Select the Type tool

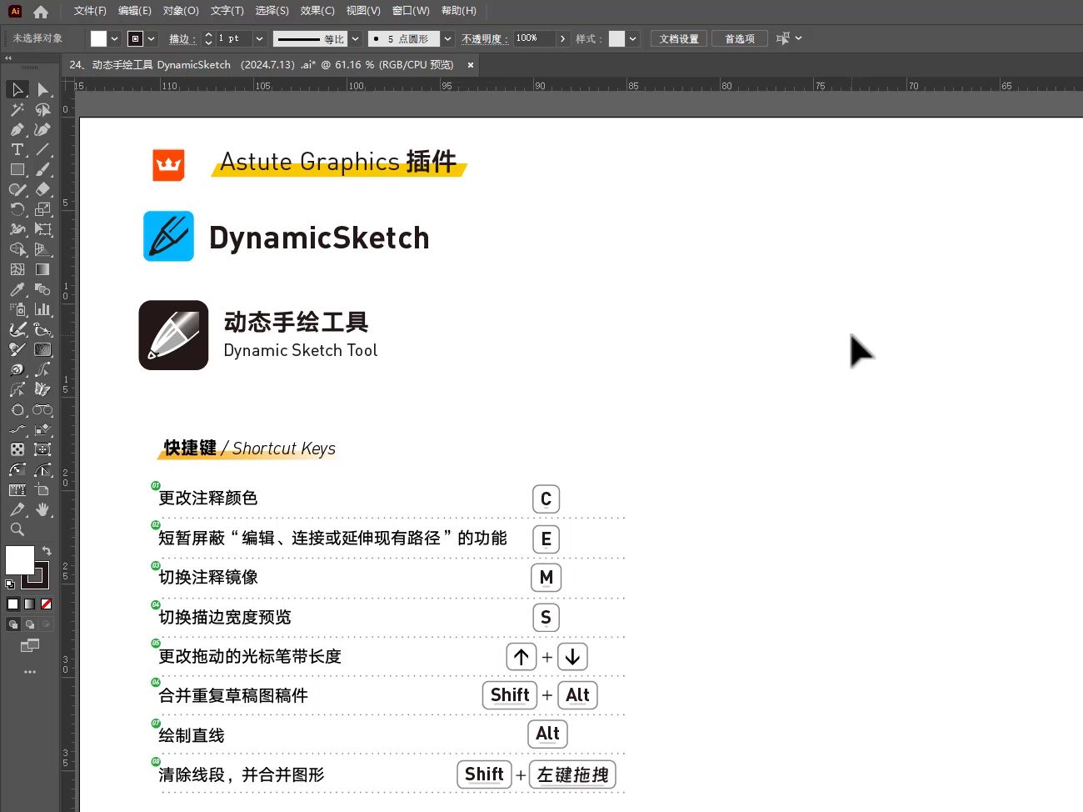pyautogui.click(x=17, y=150)
